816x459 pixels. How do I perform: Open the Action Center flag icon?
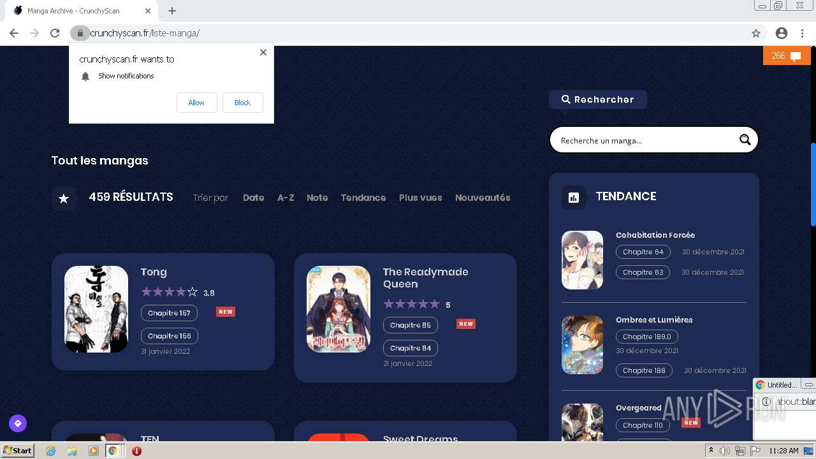pyautogui.click(x=755, y=451)
